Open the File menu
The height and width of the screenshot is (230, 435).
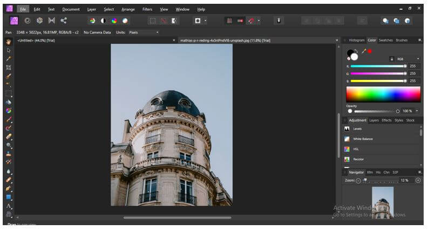coord(23,9)
